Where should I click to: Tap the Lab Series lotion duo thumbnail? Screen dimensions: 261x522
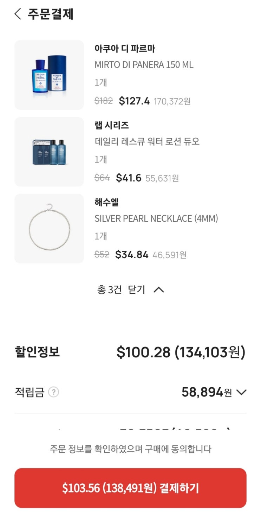[x=49, y=152]
